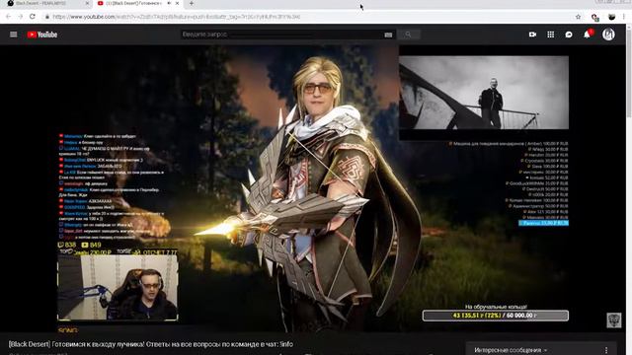Open the dark cat-shaped extension icon
The image size is (632, 355).
(x=611, y=17)
